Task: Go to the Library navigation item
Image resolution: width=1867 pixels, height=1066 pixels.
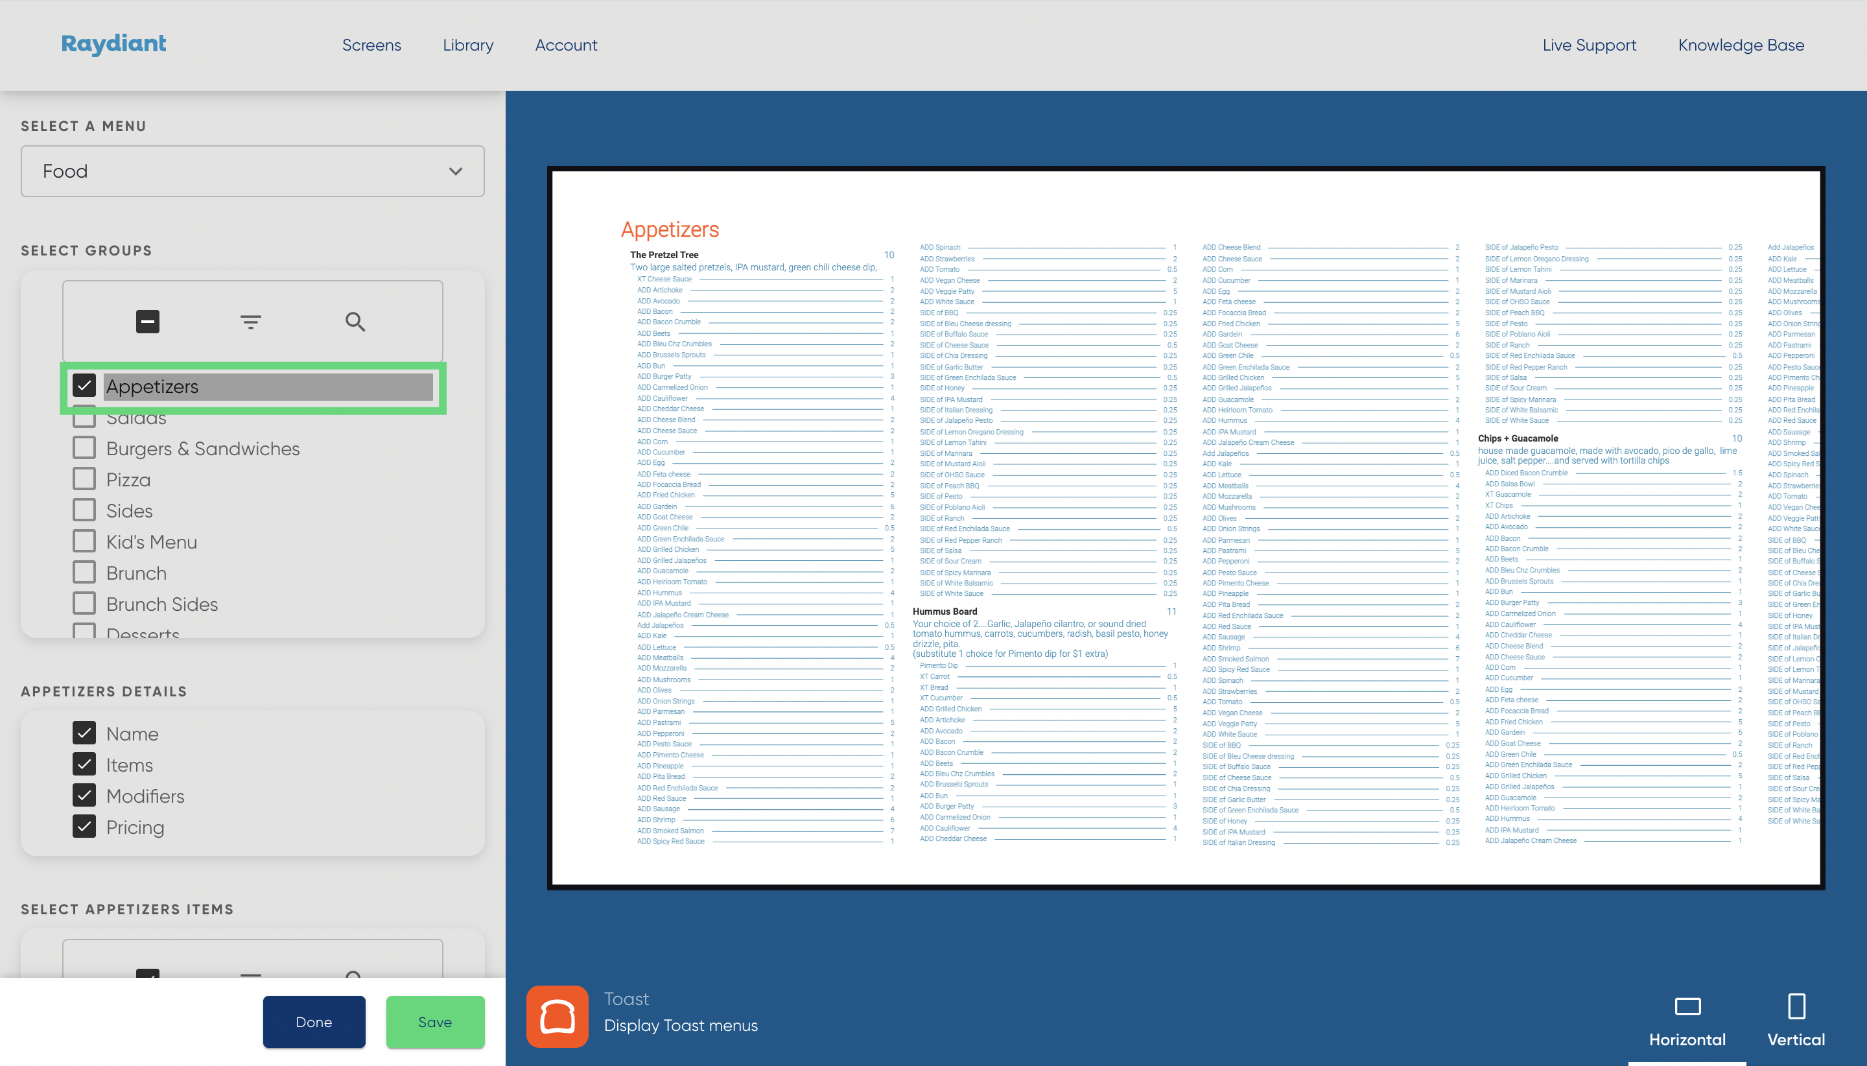Action: 467,45
